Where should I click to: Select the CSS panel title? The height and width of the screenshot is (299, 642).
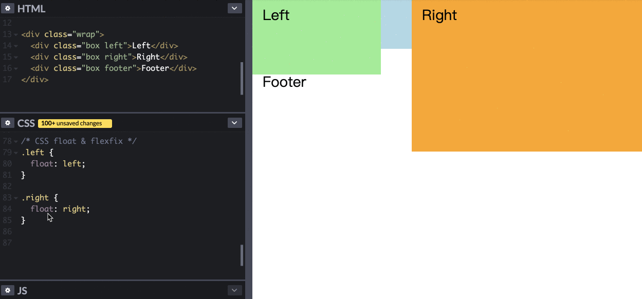tap(26, 123)
